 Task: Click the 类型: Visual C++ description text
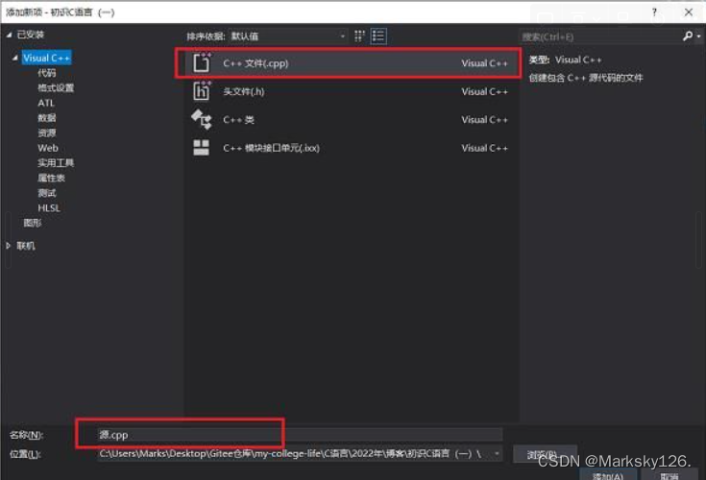point(565,60)
